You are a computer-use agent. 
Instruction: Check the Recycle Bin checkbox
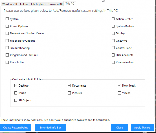(7, 62)
